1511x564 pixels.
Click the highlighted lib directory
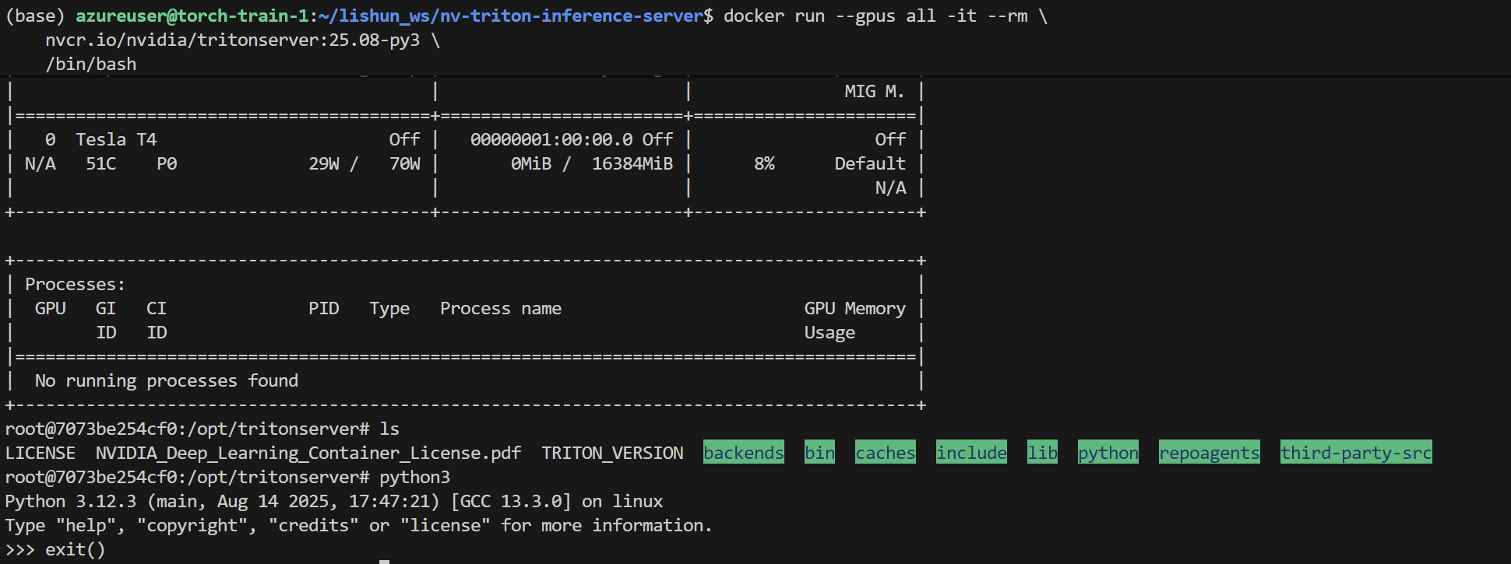[1042, 453]
